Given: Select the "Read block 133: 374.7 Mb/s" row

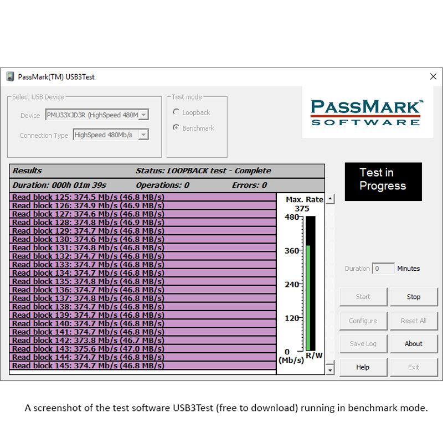Looking at the screenshot, I should [143, 265].
